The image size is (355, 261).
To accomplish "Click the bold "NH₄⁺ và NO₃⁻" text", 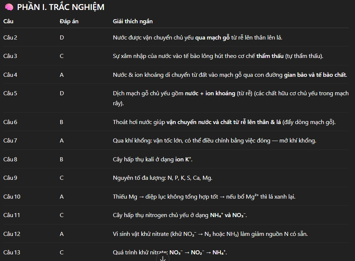I will 228,215.
